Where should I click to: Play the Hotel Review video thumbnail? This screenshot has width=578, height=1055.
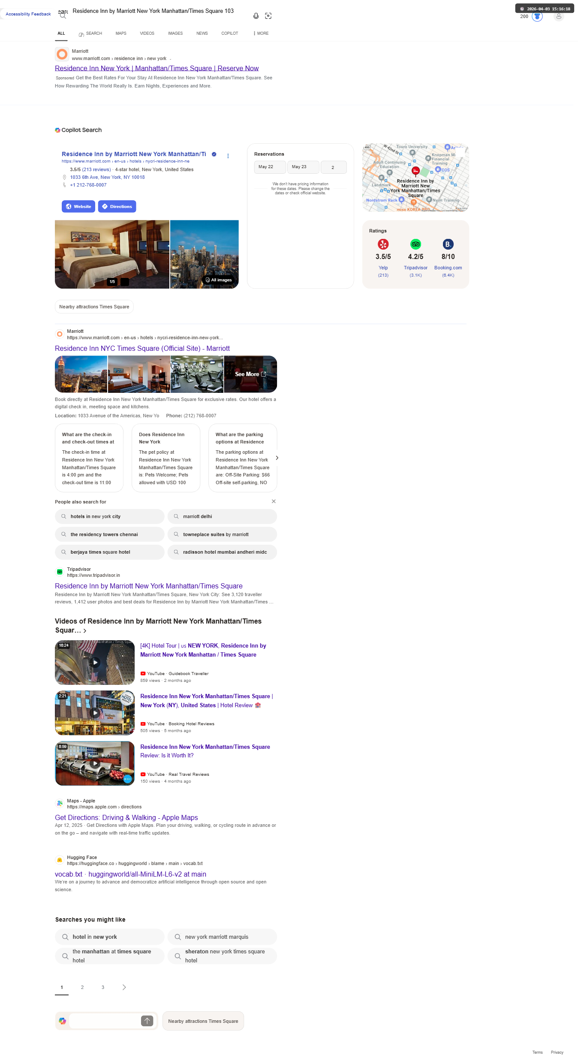pos(95,713)
